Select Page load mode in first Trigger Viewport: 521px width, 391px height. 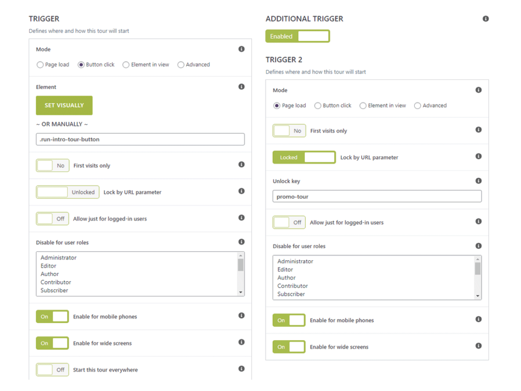pyautogui.click(x=40, y=65)
